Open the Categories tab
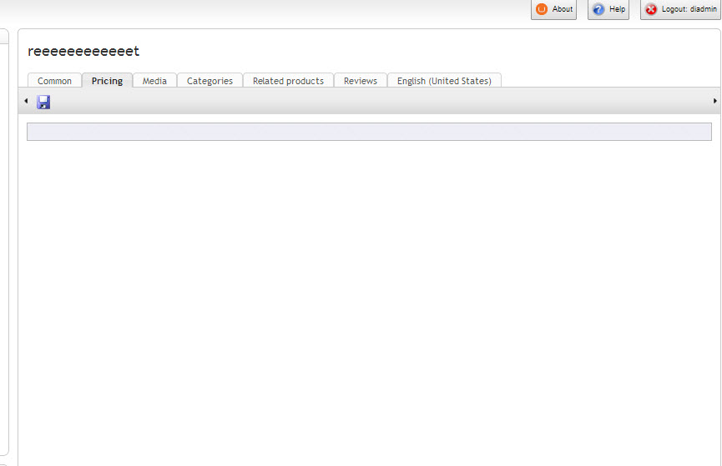This screenshot has height=466, width=722. click(x=210, y=81)
